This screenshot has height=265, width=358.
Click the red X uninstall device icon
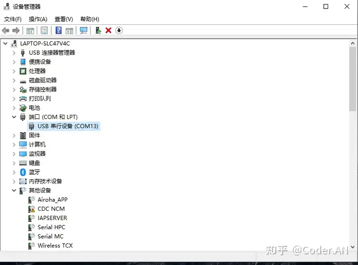click(108, 30)
